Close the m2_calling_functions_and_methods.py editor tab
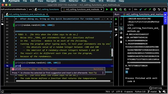The image size is (168, 94). point(47,14)
